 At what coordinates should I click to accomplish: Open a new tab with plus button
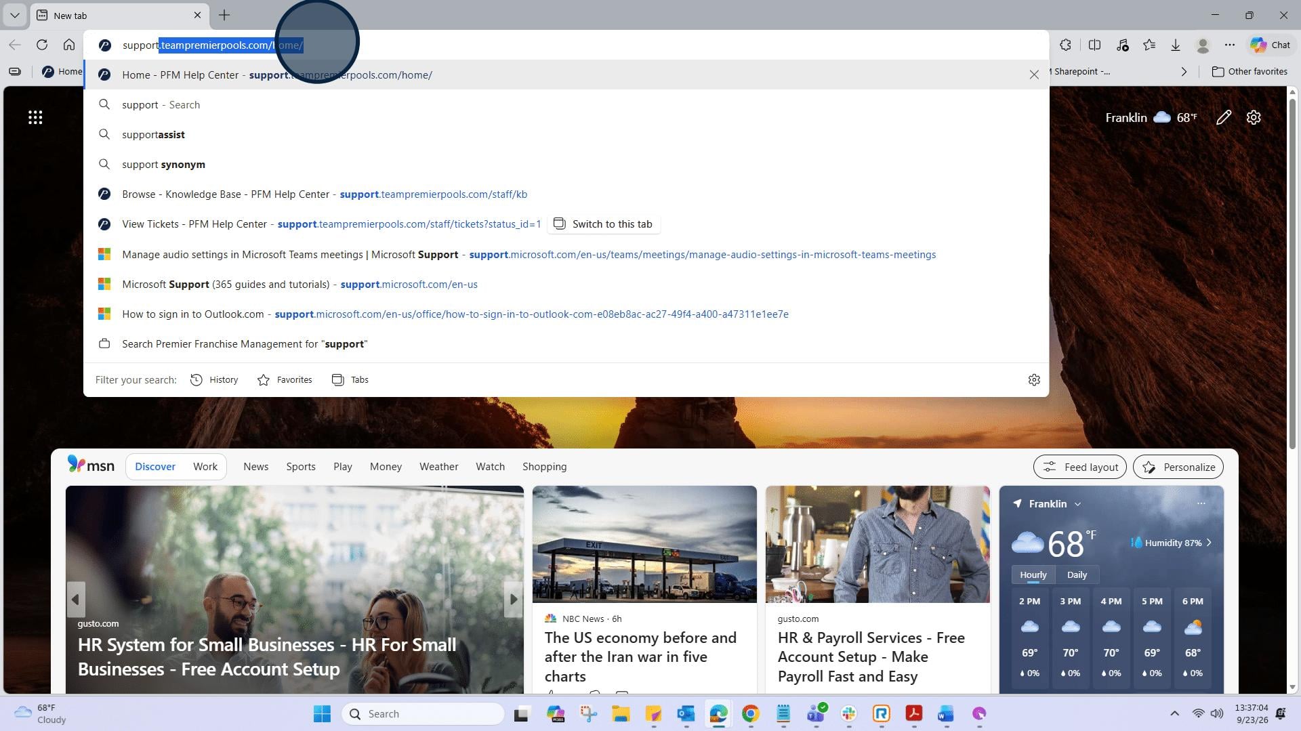(224, 15)
